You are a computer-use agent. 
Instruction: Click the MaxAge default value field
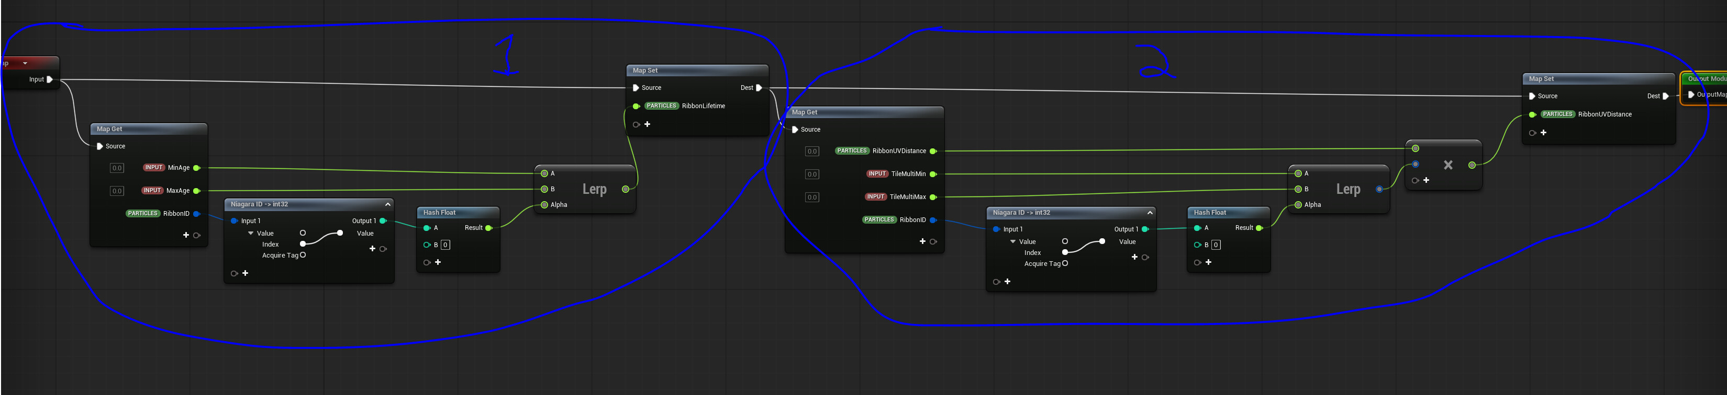tap(117, 191)
